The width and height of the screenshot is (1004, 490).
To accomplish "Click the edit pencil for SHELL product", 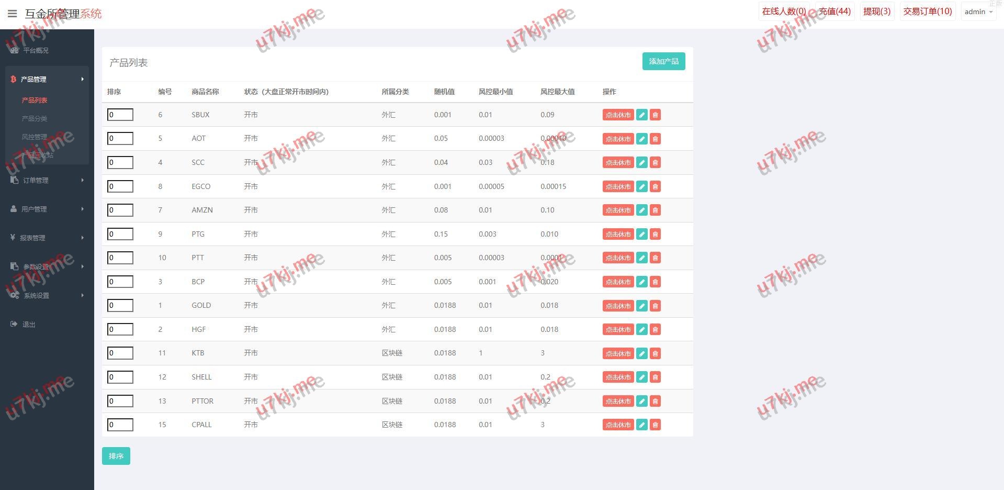I will (x=641, y=377).
